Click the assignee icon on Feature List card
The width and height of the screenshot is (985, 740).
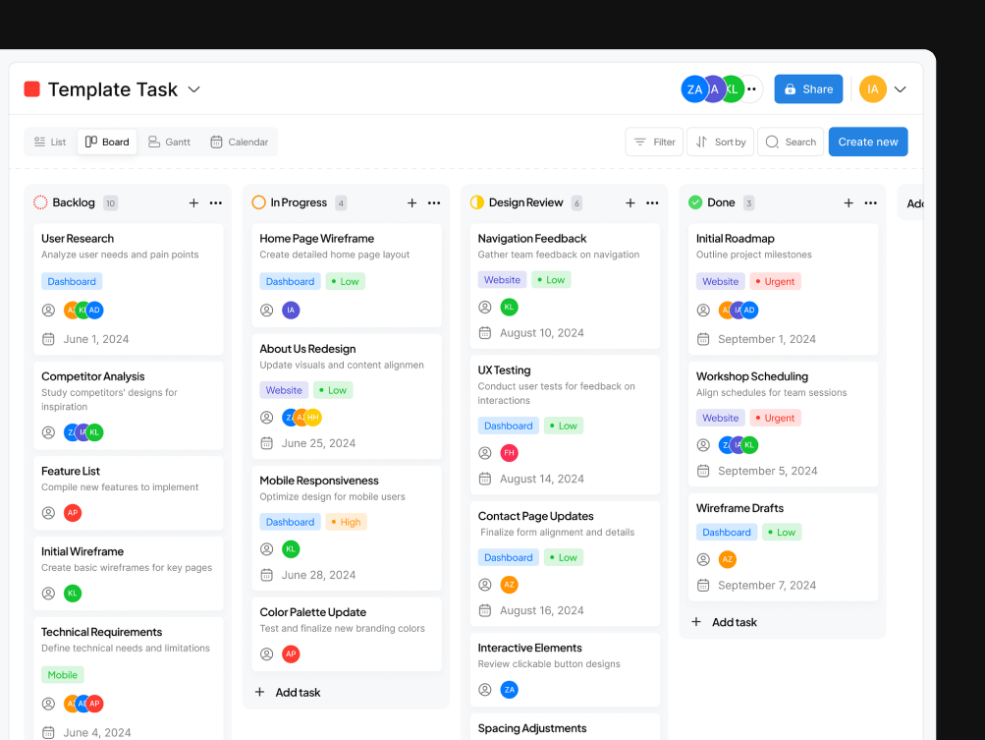[x=47, y=512]
